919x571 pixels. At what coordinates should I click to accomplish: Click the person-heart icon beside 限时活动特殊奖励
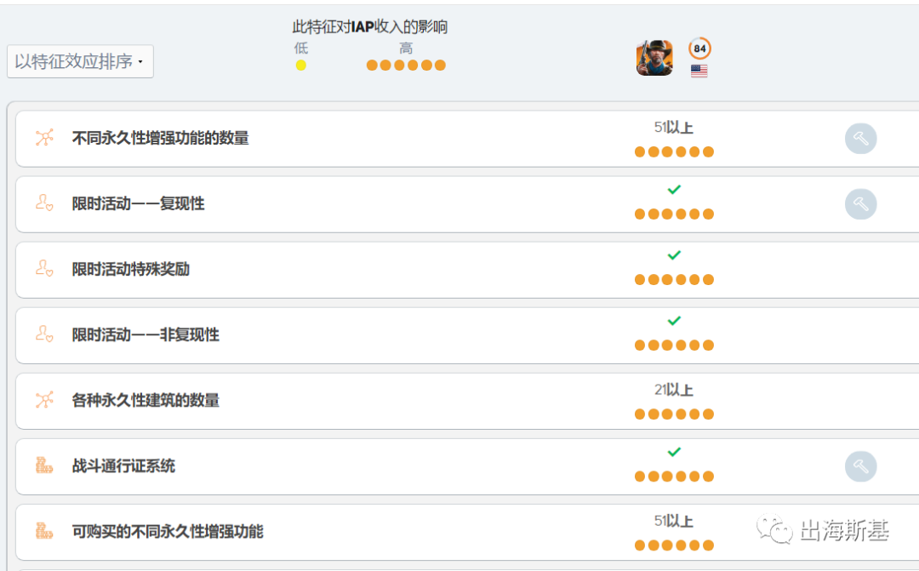point(44,269)
